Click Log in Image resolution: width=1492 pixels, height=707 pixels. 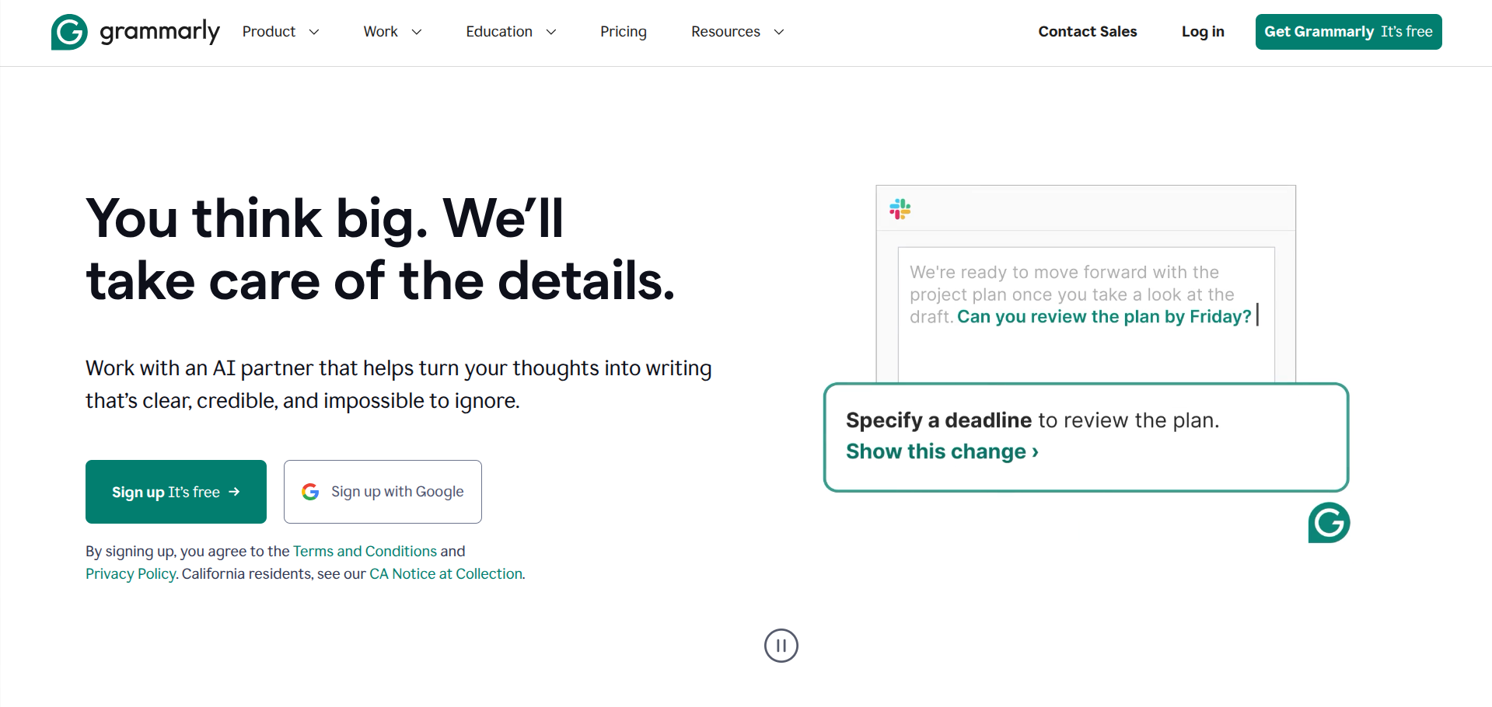point(1203,32)
